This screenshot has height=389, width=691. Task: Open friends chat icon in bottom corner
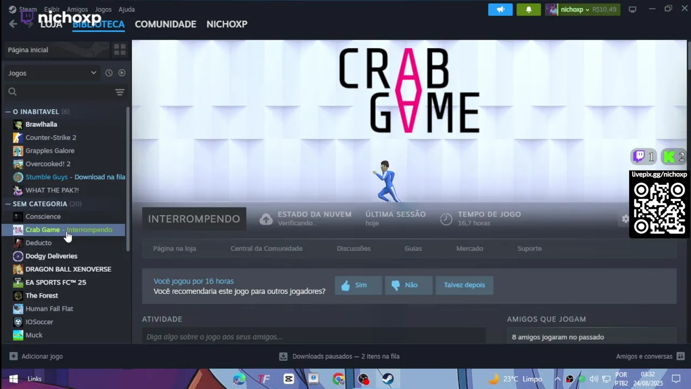pyautogui.click(x=680, y=357)
